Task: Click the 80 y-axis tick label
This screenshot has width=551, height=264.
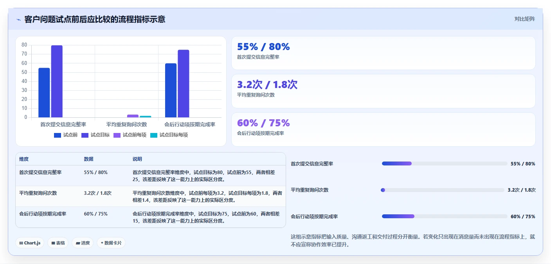Action: click(24, 45)
